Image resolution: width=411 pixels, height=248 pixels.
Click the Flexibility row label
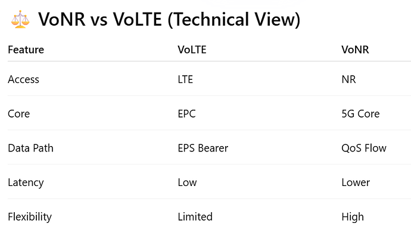(30, 217)
